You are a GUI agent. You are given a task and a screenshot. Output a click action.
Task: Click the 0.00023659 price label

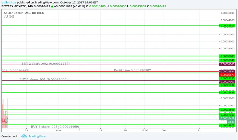click(227, 92)
